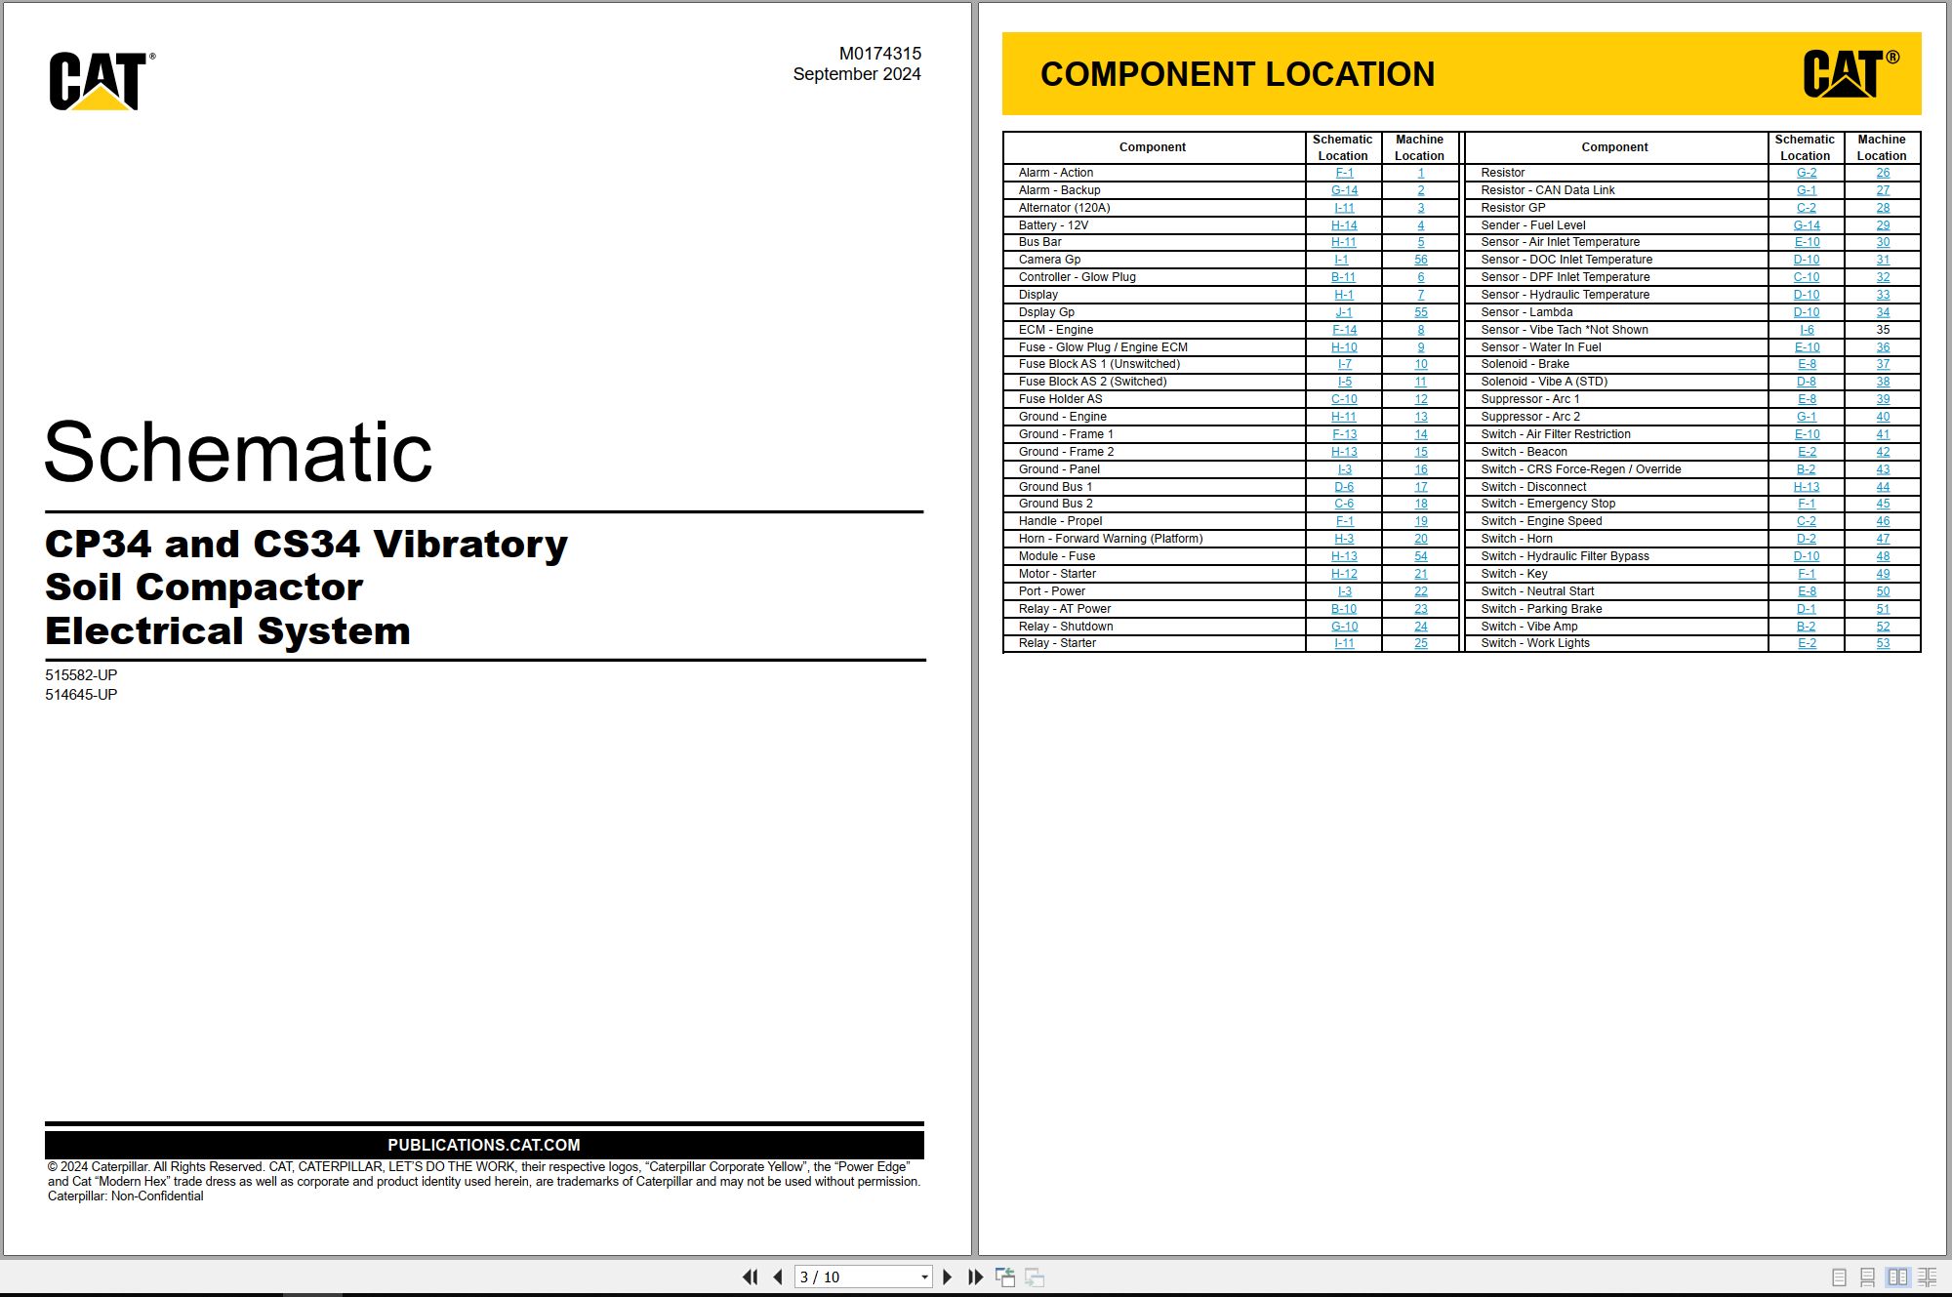Open machine location 54 for Module - Fuse
The height and width of the screenshot is (1297, 1952).
[1420, 556]
